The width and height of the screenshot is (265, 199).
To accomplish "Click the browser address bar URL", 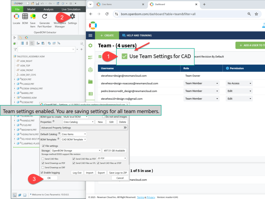I will pyautogui.click(x=158, y=14).
